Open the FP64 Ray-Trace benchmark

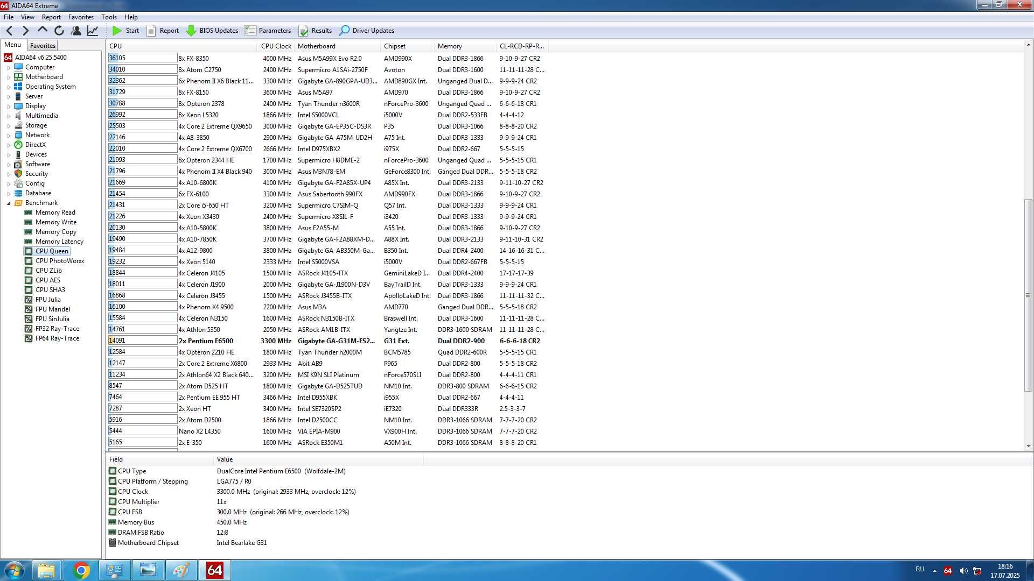tap(57, 338)
